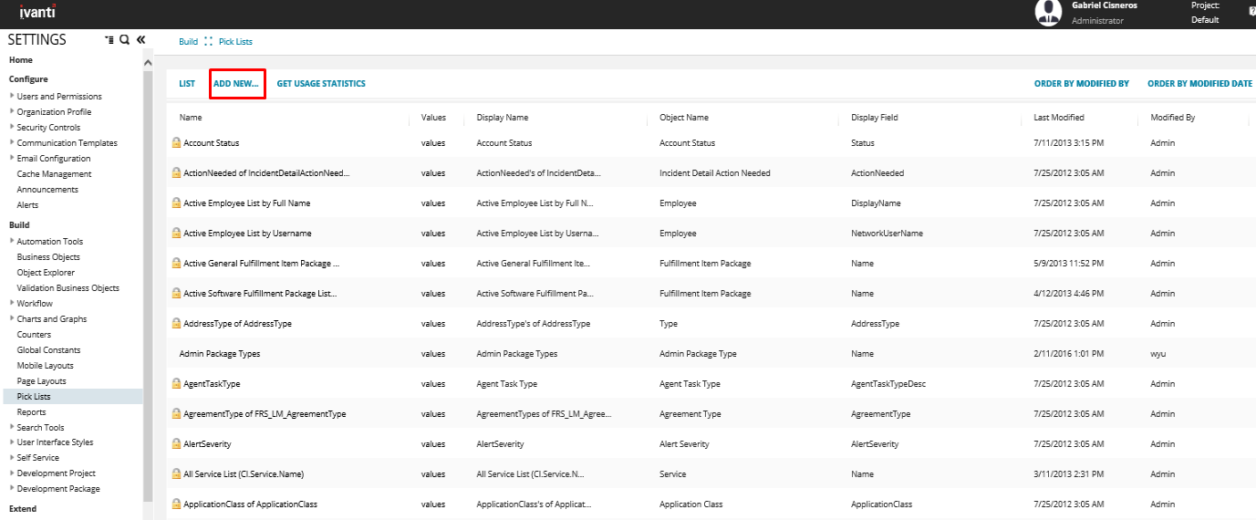Expand the Users and Permissions node

click(x=12, y=96)
